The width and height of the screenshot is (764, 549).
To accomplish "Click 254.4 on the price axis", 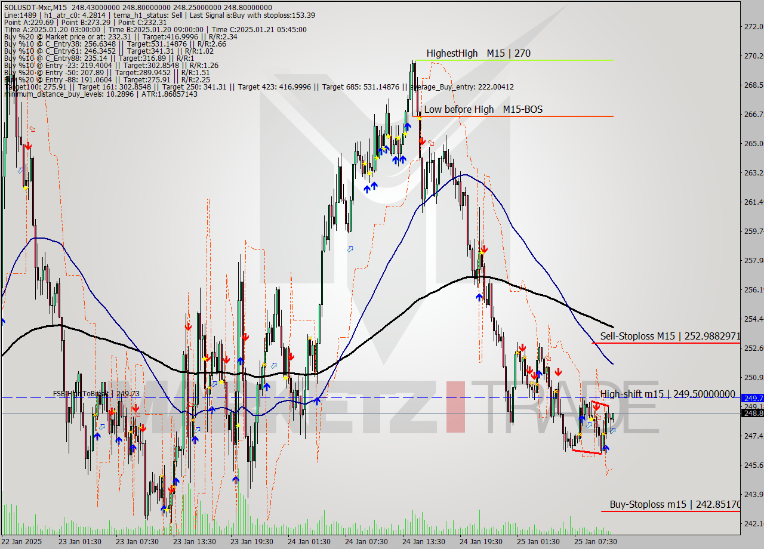I will tap(753, 319).
